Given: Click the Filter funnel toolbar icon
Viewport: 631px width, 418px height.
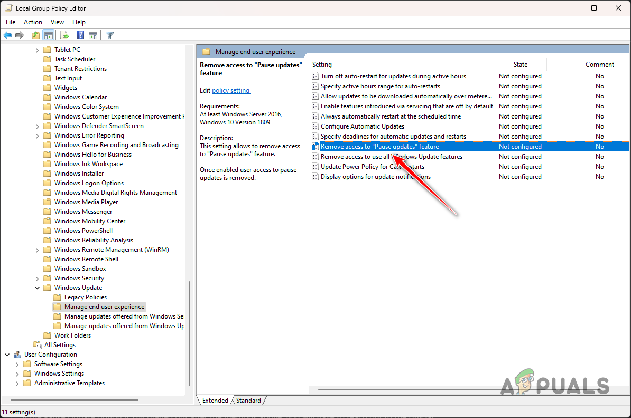Looking at the screenshot, I should (x=109, y=35).
